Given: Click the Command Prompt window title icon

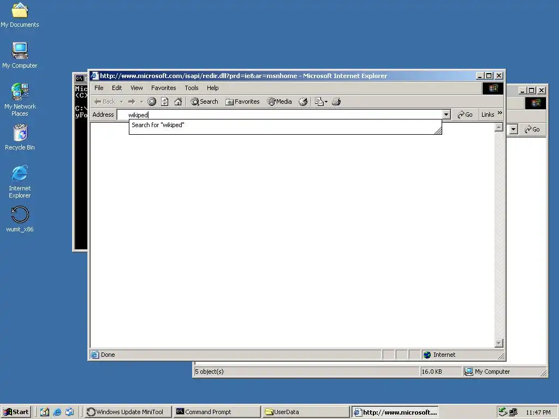Looking at the screenshot, I should pyautogui.click(x=79, y=78).
